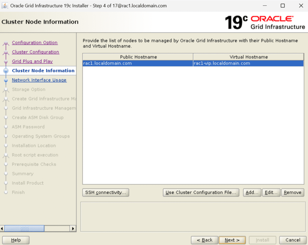Click Use Cluster Configuration File button
Viewport: 308px width, 245px height.
tap(201, 193)
